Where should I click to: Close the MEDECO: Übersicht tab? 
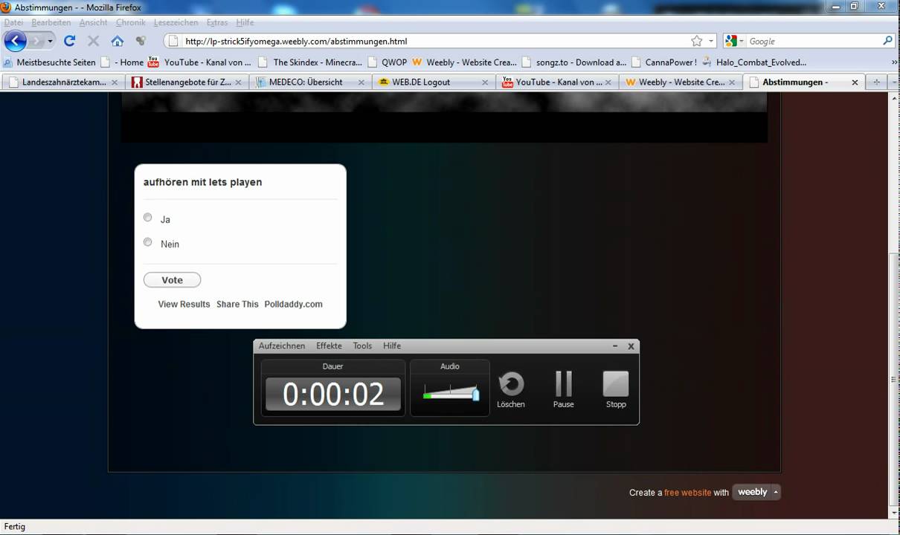point(361,82)
